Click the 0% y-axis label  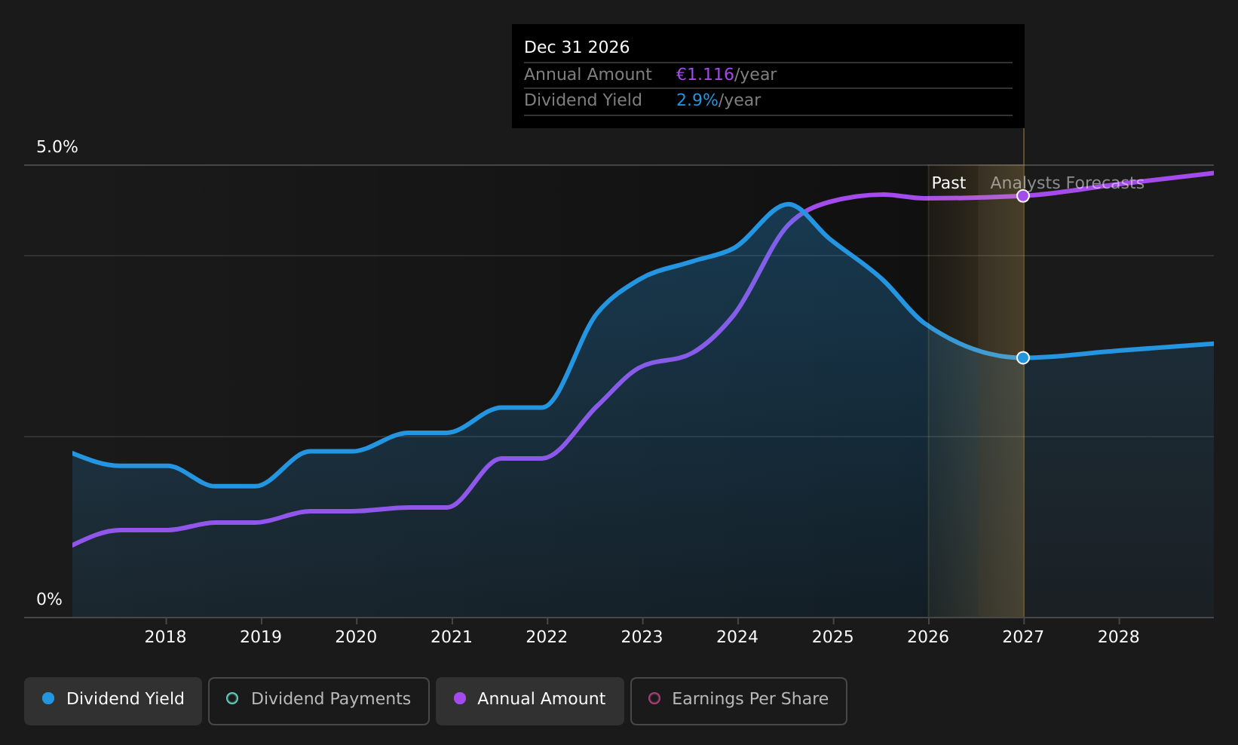pyautogui.click(x=50, y=599)
